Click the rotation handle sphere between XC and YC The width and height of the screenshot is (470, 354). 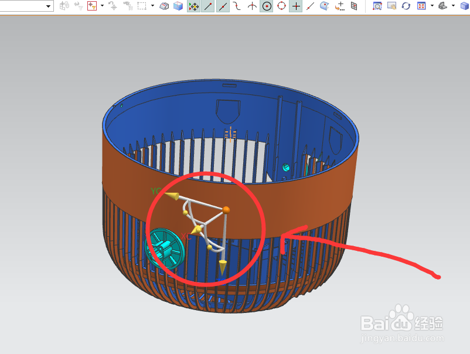click(185, 213)
